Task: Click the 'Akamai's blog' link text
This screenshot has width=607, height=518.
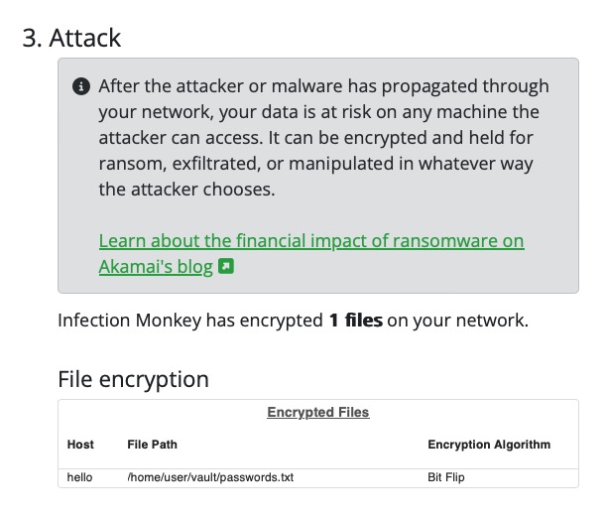Action: [156, 267]
